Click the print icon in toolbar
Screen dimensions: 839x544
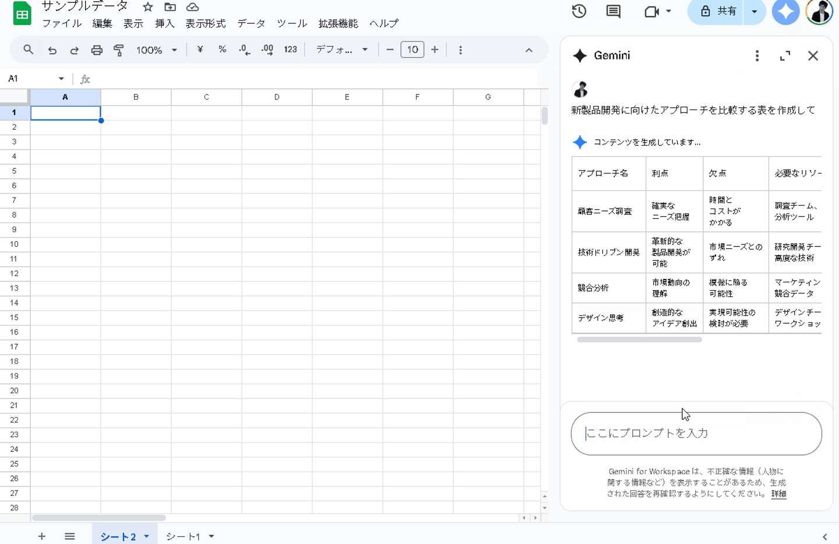tap(97, 50)
